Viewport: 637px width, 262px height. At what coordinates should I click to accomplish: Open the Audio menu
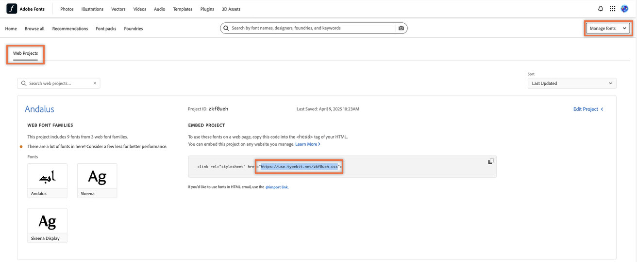pos(159,9)
